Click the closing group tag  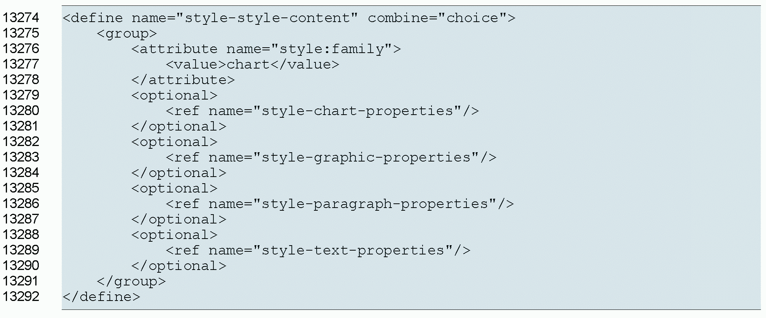131,281
